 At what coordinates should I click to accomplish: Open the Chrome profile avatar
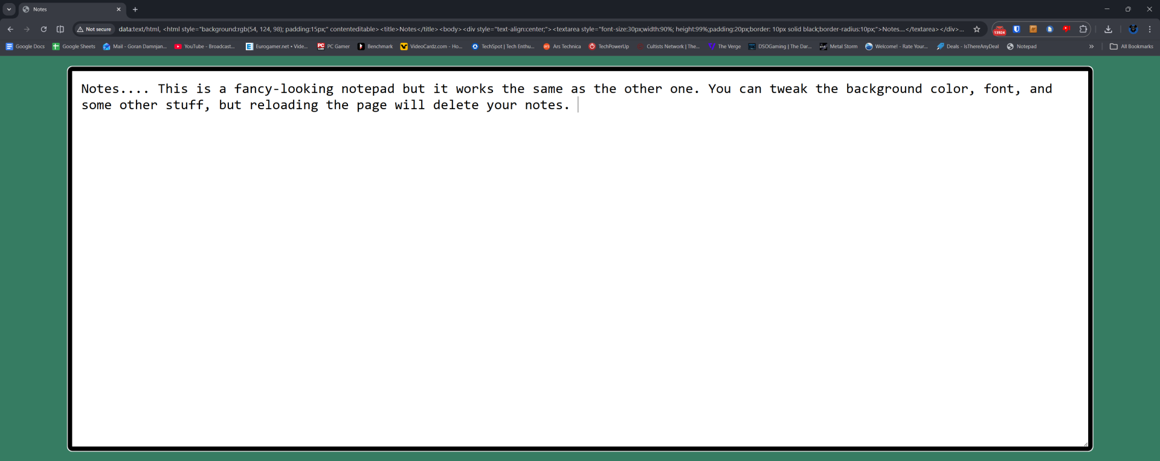1133,29
